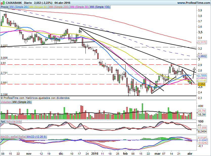Open the %D (14 3 5) stochastic label
Viewport: 211px width, 156px height.
[x=14, y=122]
